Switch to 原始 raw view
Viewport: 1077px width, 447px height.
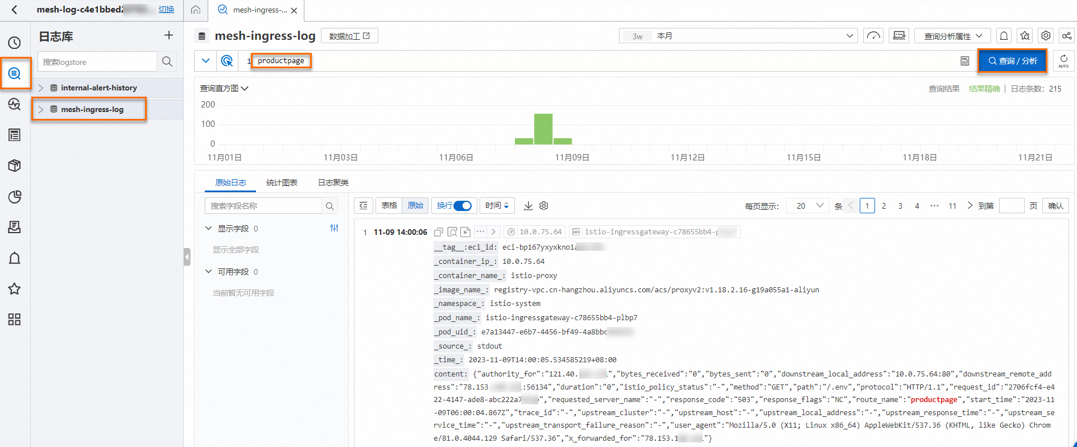click(x=415, y=206)
